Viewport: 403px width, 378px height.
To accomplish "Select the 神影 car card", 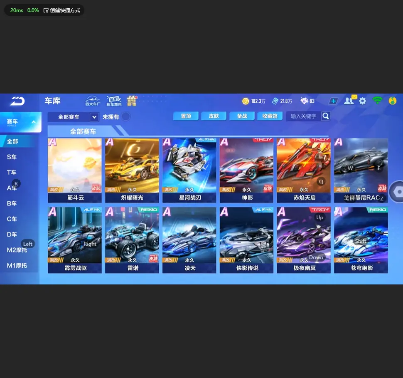I will tap(246, 170).
